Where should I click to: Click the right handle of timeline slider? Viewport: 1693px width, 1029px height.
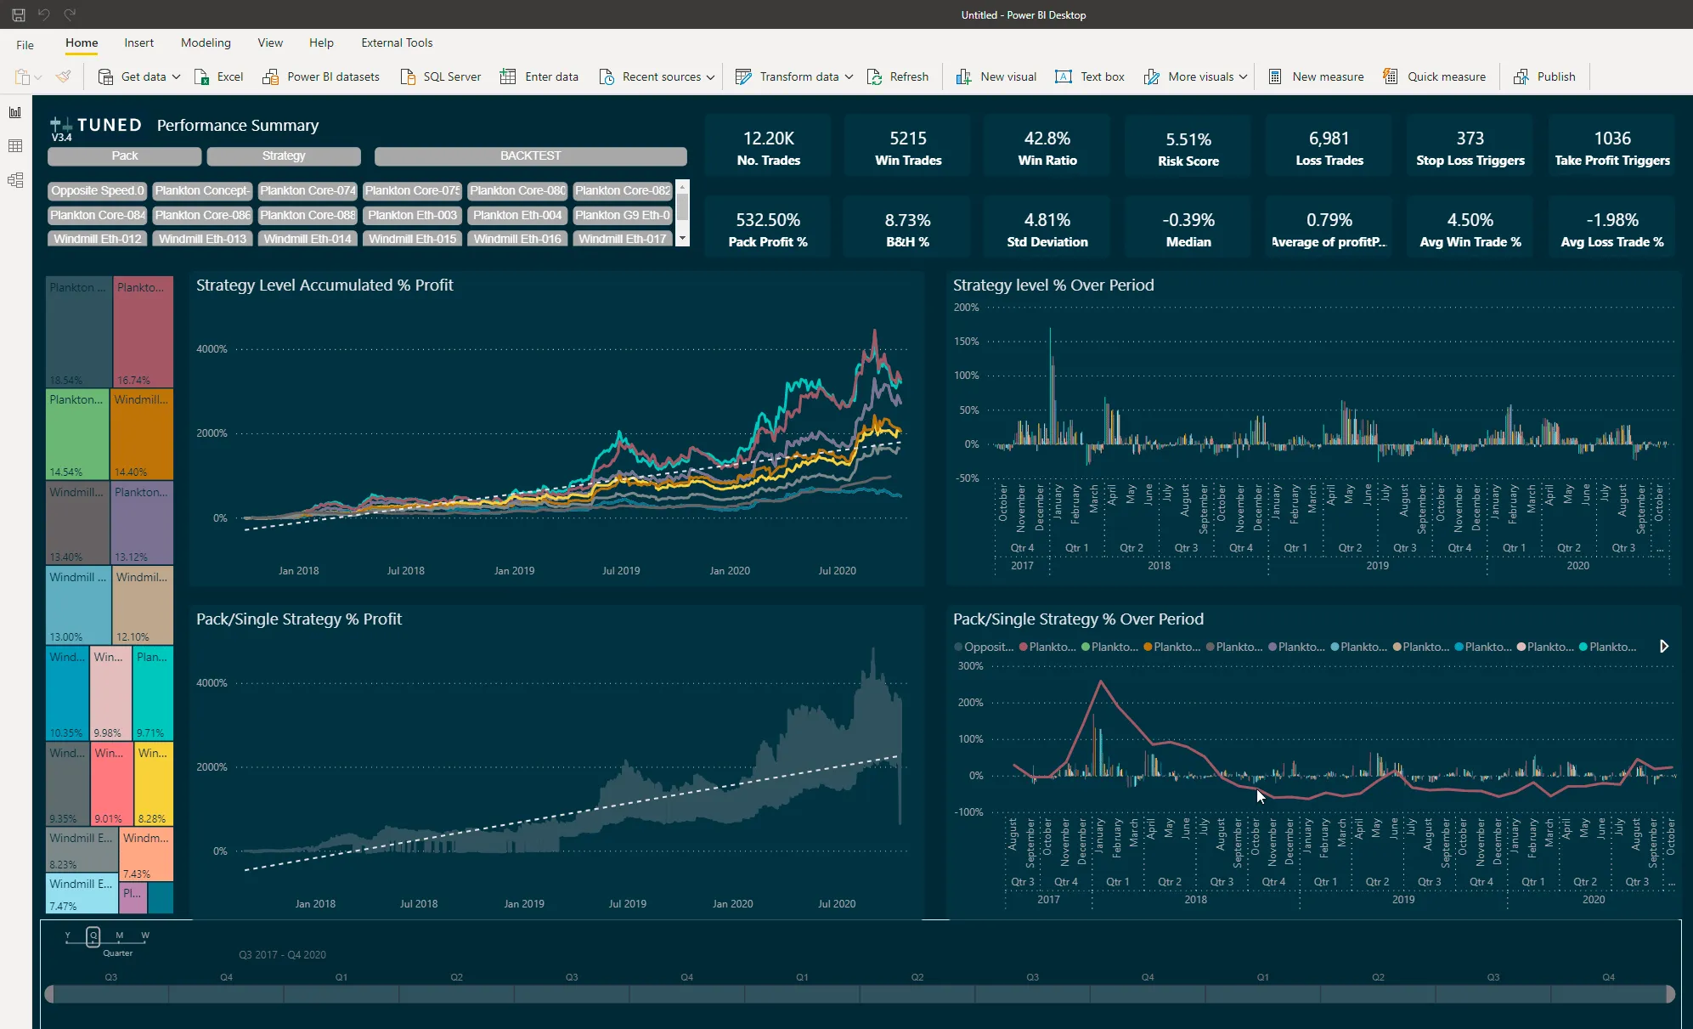point(1671,993)
